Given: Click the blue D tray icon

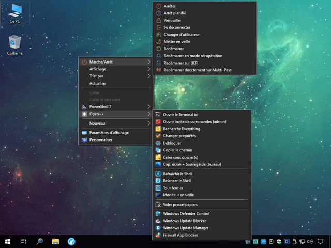Looking at the screenshot, I should pyautogui.click(x=287, y=241).
